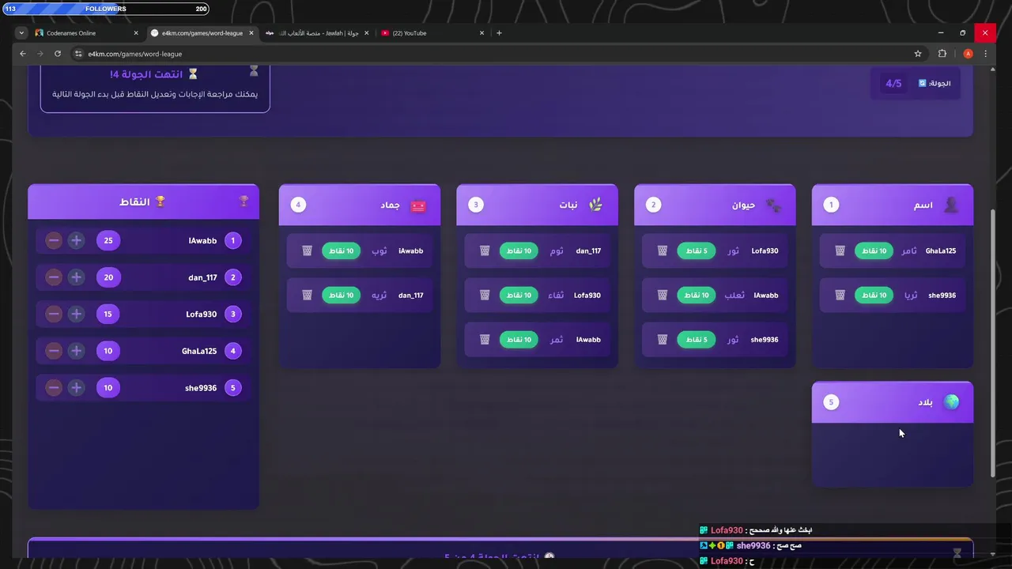Delete lAwabb's answer in the جماد column

[307, 251]
